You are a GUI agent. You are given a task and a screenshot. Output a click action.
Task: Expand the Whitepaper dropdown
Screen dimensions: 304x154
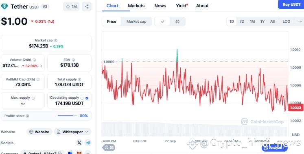click(x=72, y=132)
